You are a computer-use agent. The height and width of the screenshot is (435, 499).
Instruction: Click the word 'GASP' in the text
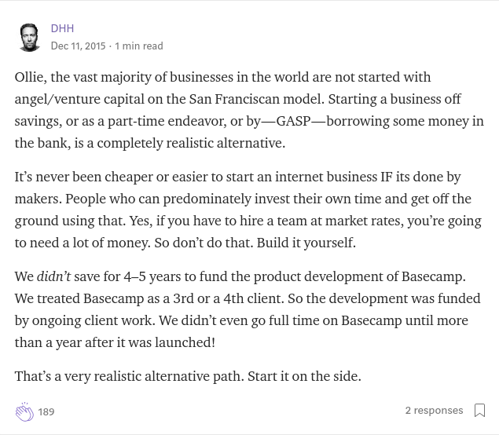click(x=293, y=121)
